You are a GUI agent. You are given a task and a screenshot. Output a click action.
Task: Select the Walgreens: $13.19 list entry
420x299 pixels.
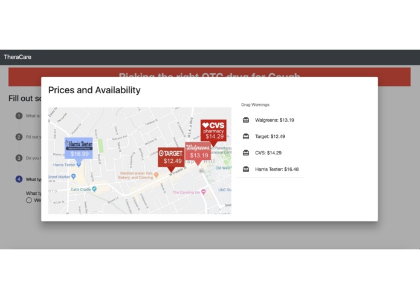270,120
